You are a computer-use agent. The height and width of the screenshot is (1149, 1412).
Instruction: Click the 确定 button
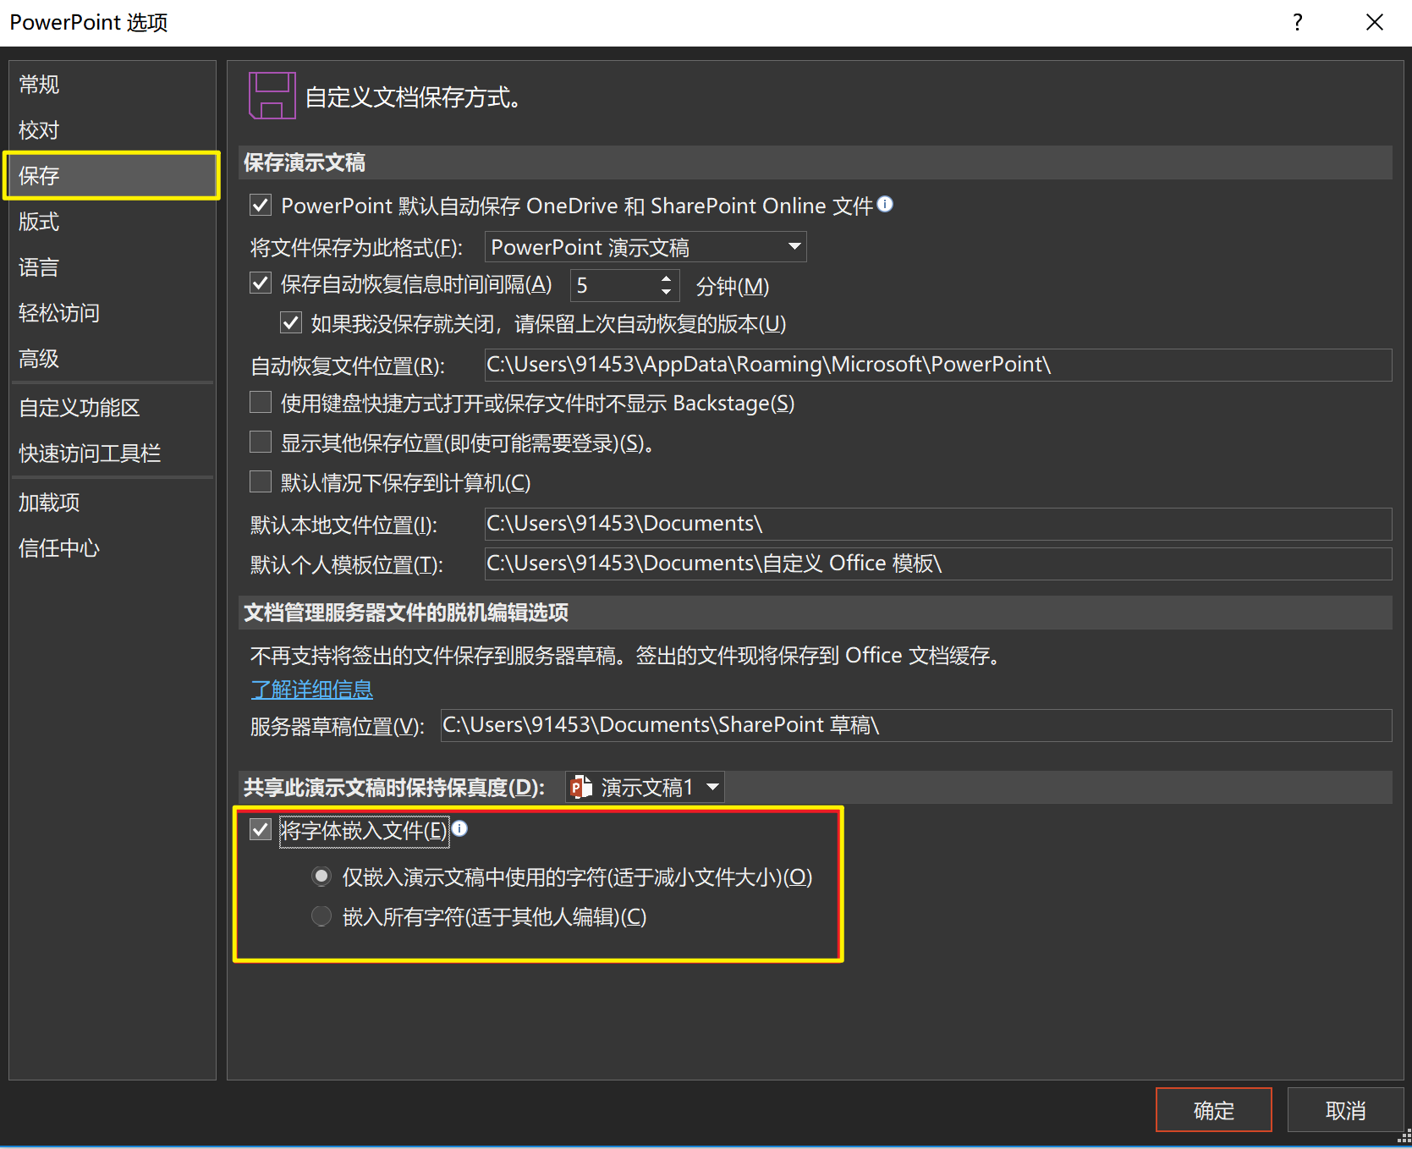tap(1214, 1110)
